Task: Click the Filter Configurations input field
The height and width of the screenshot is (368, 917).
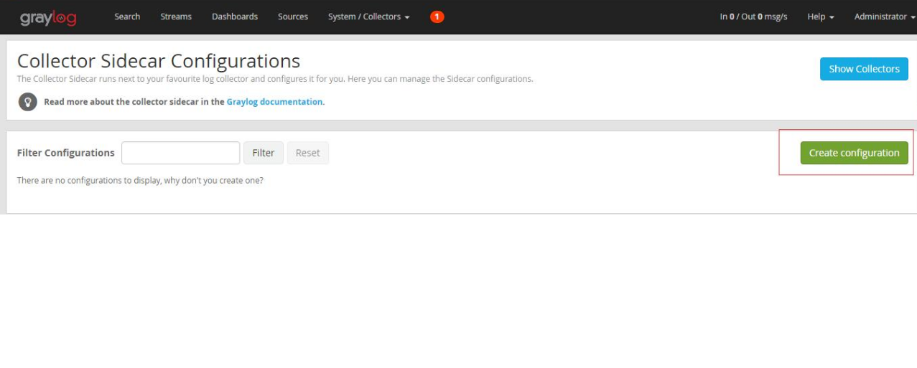Action: click(x=181, y=153)
